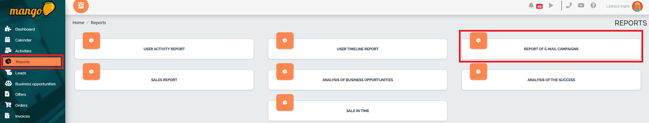This screenshot has width=649, height=123.
Task: Open Report of E-mail Campaigns
Action: [551, 49]
